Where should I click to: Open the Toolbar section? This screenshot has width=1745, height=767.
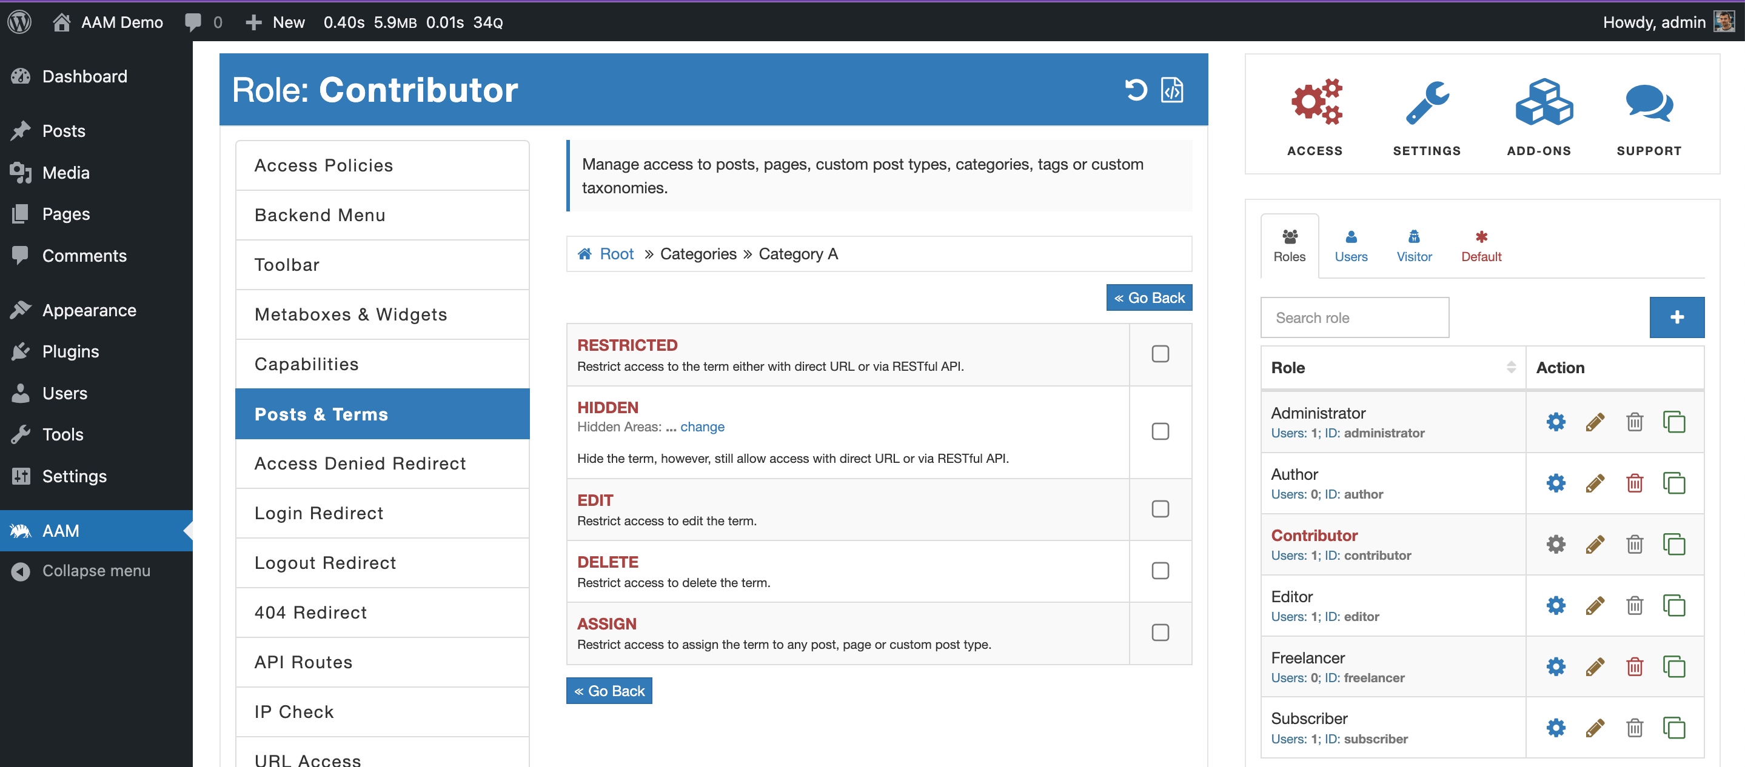pos(382,265)
